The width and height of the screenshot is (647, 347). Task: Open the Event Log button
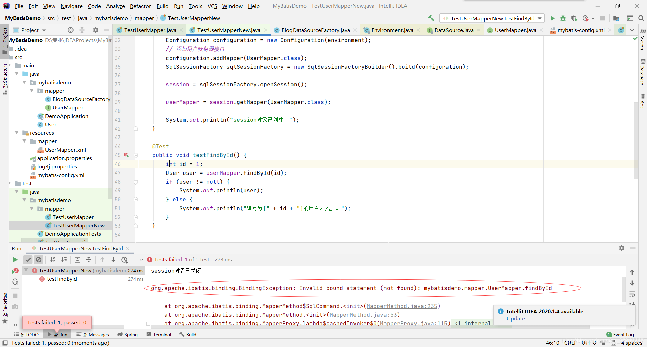point(620,334)
